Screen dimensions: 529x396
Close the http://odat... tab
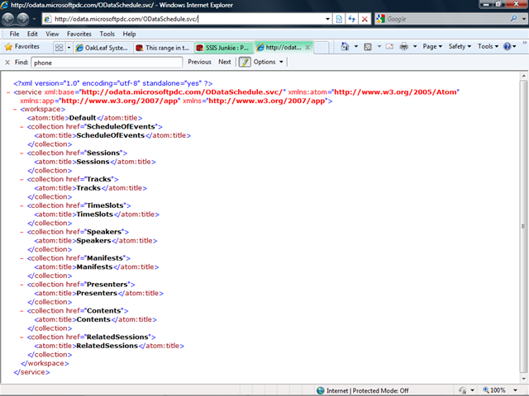(x=307, y=48)
